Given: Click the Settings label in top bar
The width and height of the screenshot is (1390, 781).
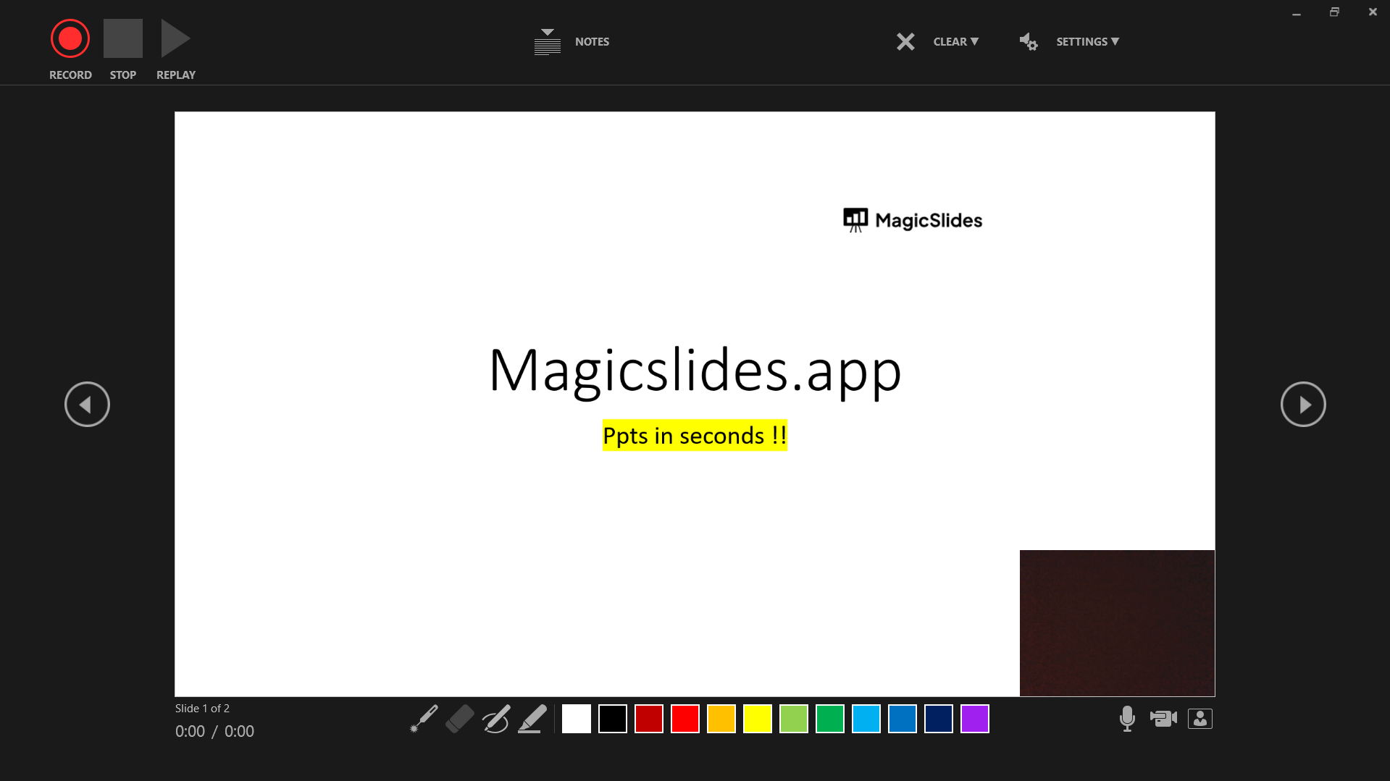Looking at the screenshot, I should pyautogui.click(x=1082, y=41).
